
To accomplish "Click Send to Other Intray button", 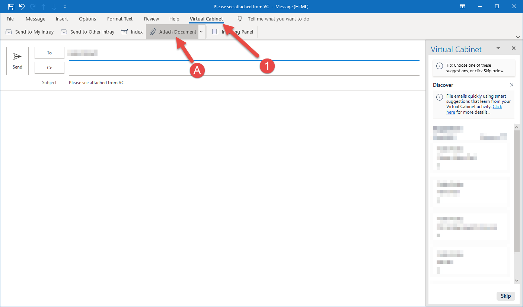I will [x=87, y=32].
